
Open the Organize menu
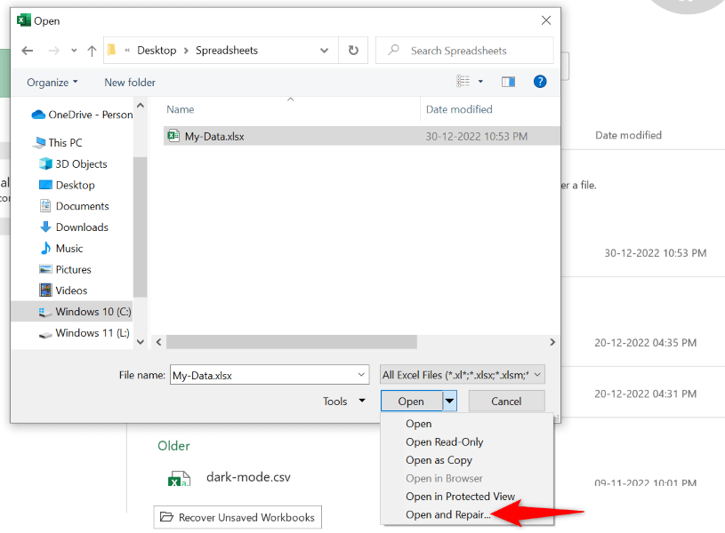click(x=52, y=83)
